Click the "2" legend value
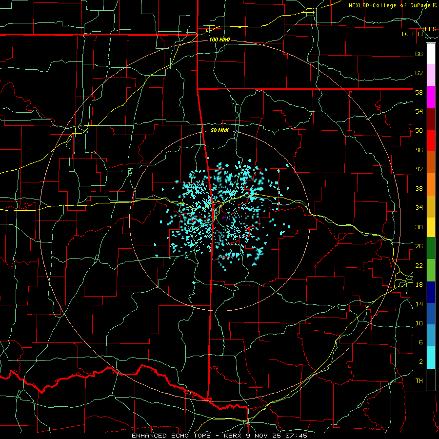Viewport: 439px width, 439px height. tap(421, 362)
